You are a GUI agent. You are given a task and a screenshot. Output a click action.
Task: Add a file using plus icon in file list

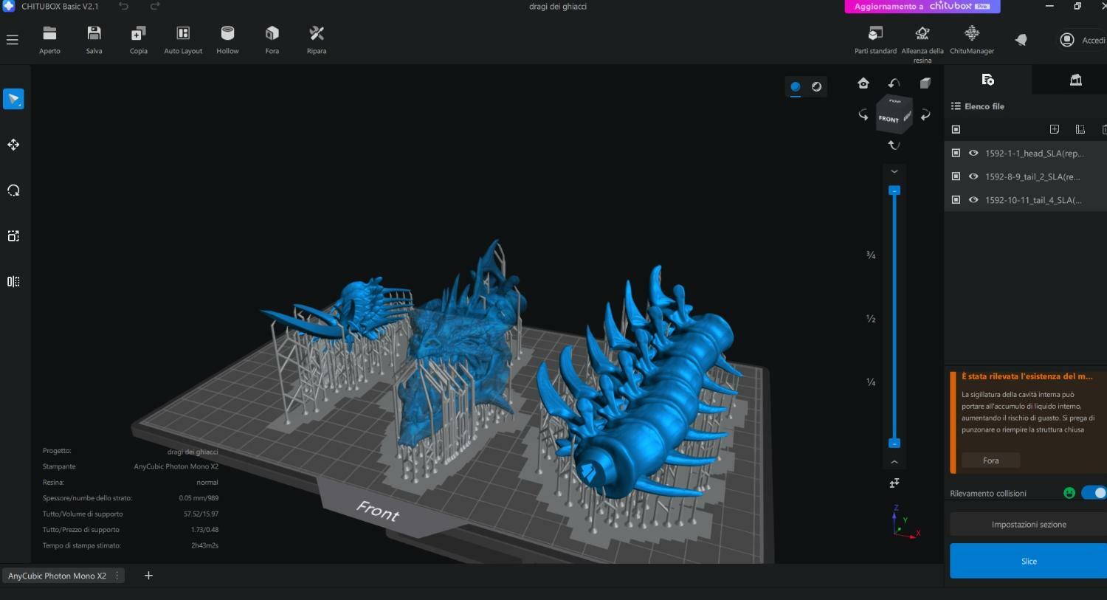[1055, 129]
